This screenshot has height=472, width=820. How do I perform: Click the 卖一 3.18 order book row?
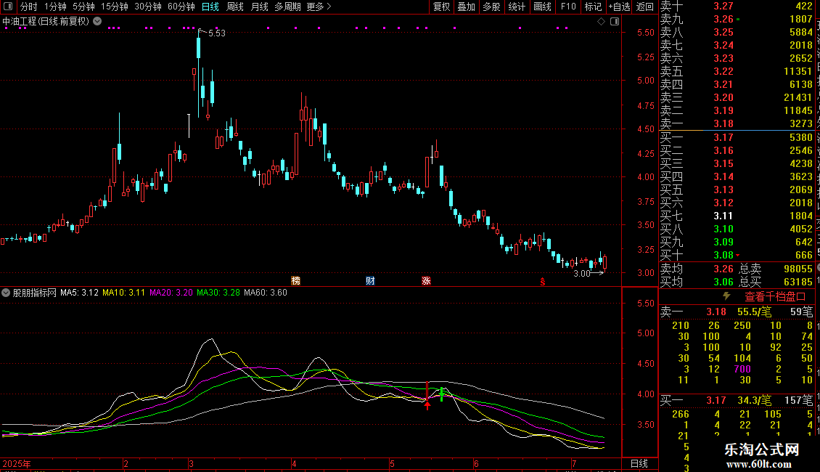[737, 123]
